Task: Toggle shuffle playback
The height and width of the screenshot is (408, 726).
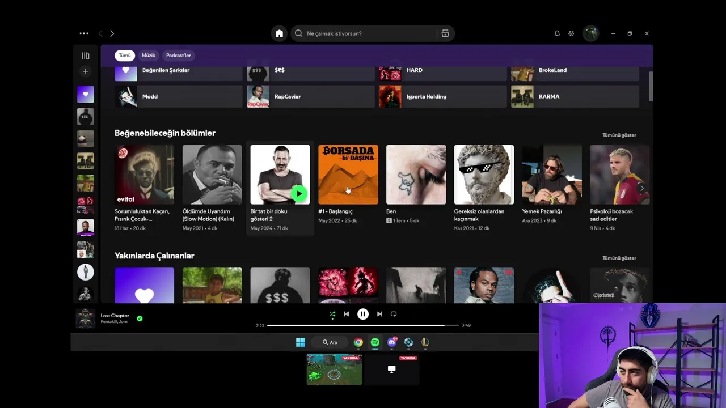Action: tap(332, 314)
